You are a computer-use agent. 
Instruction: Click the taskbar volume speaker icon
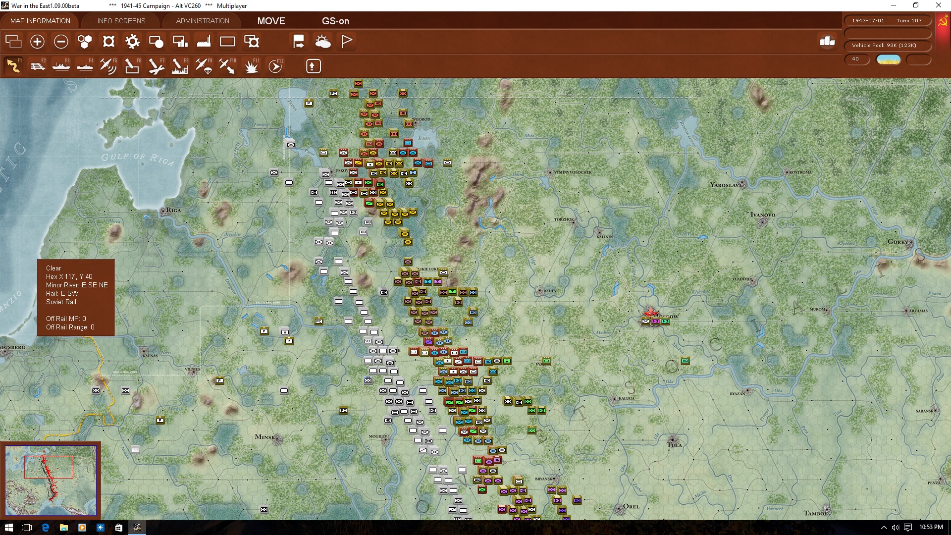point(896,528)
